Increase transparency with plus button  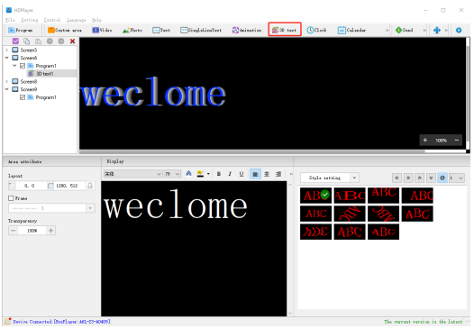[50, 231]
